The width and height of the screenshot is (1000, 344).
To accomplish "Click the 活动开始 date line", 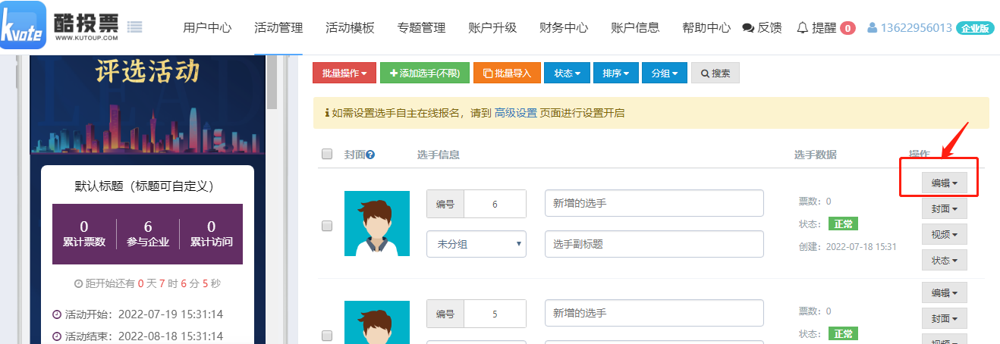I will coord(138,314).
